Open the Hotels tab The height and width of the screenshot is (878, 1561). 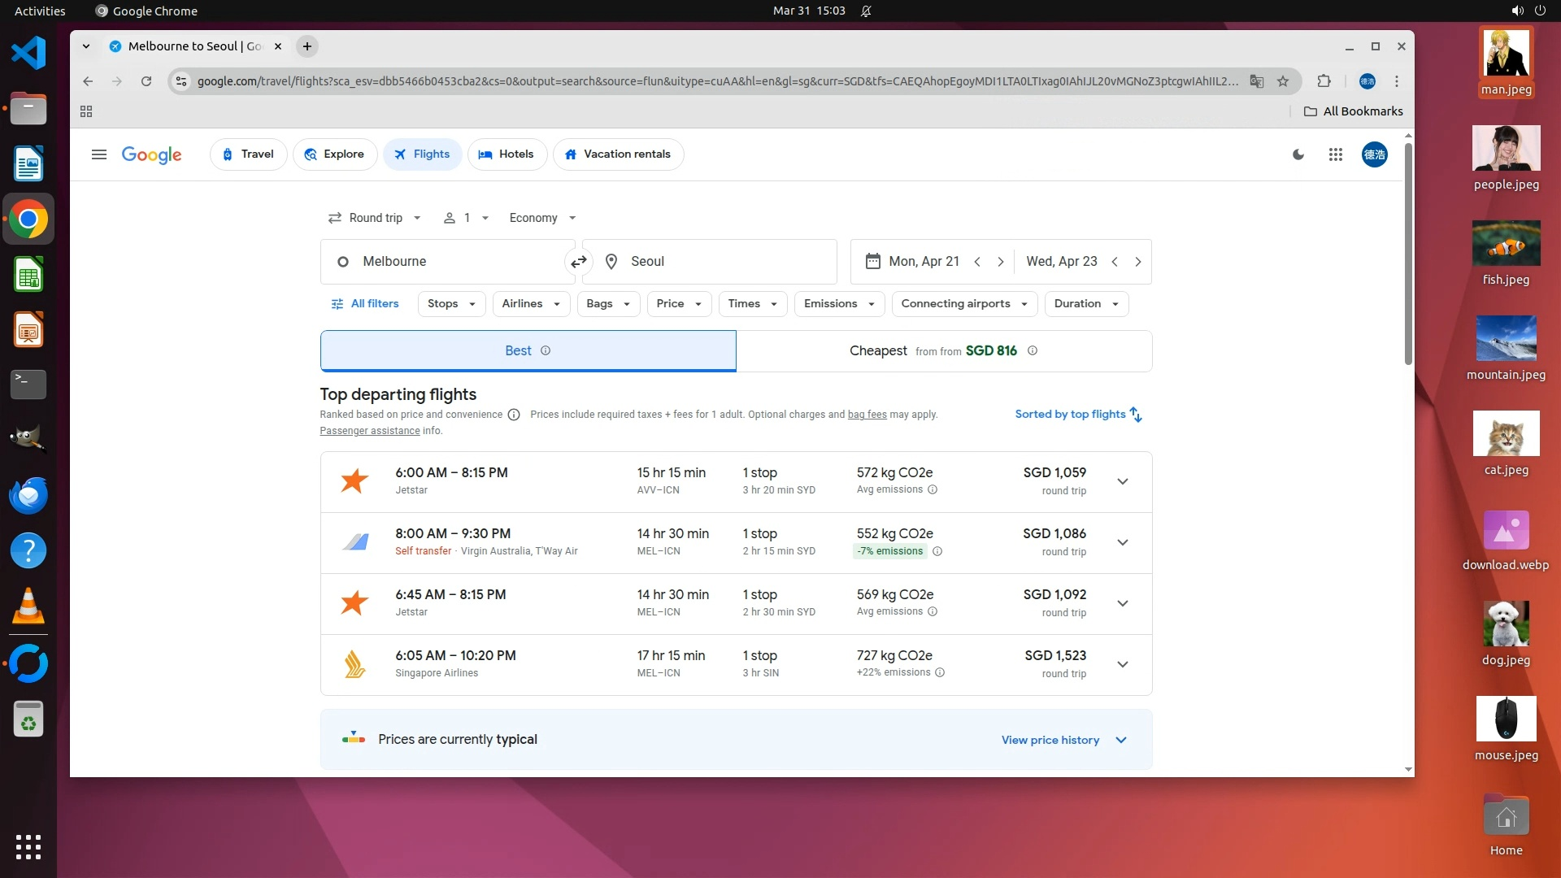507,154
